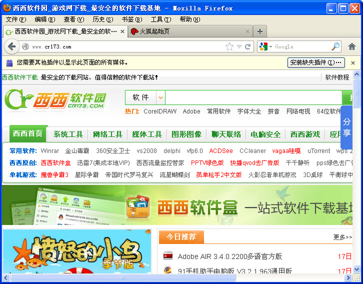Click the search magnifier icon
Image resolution: width=363 pixels, height=284 pixels.
[x=335, y=47]
